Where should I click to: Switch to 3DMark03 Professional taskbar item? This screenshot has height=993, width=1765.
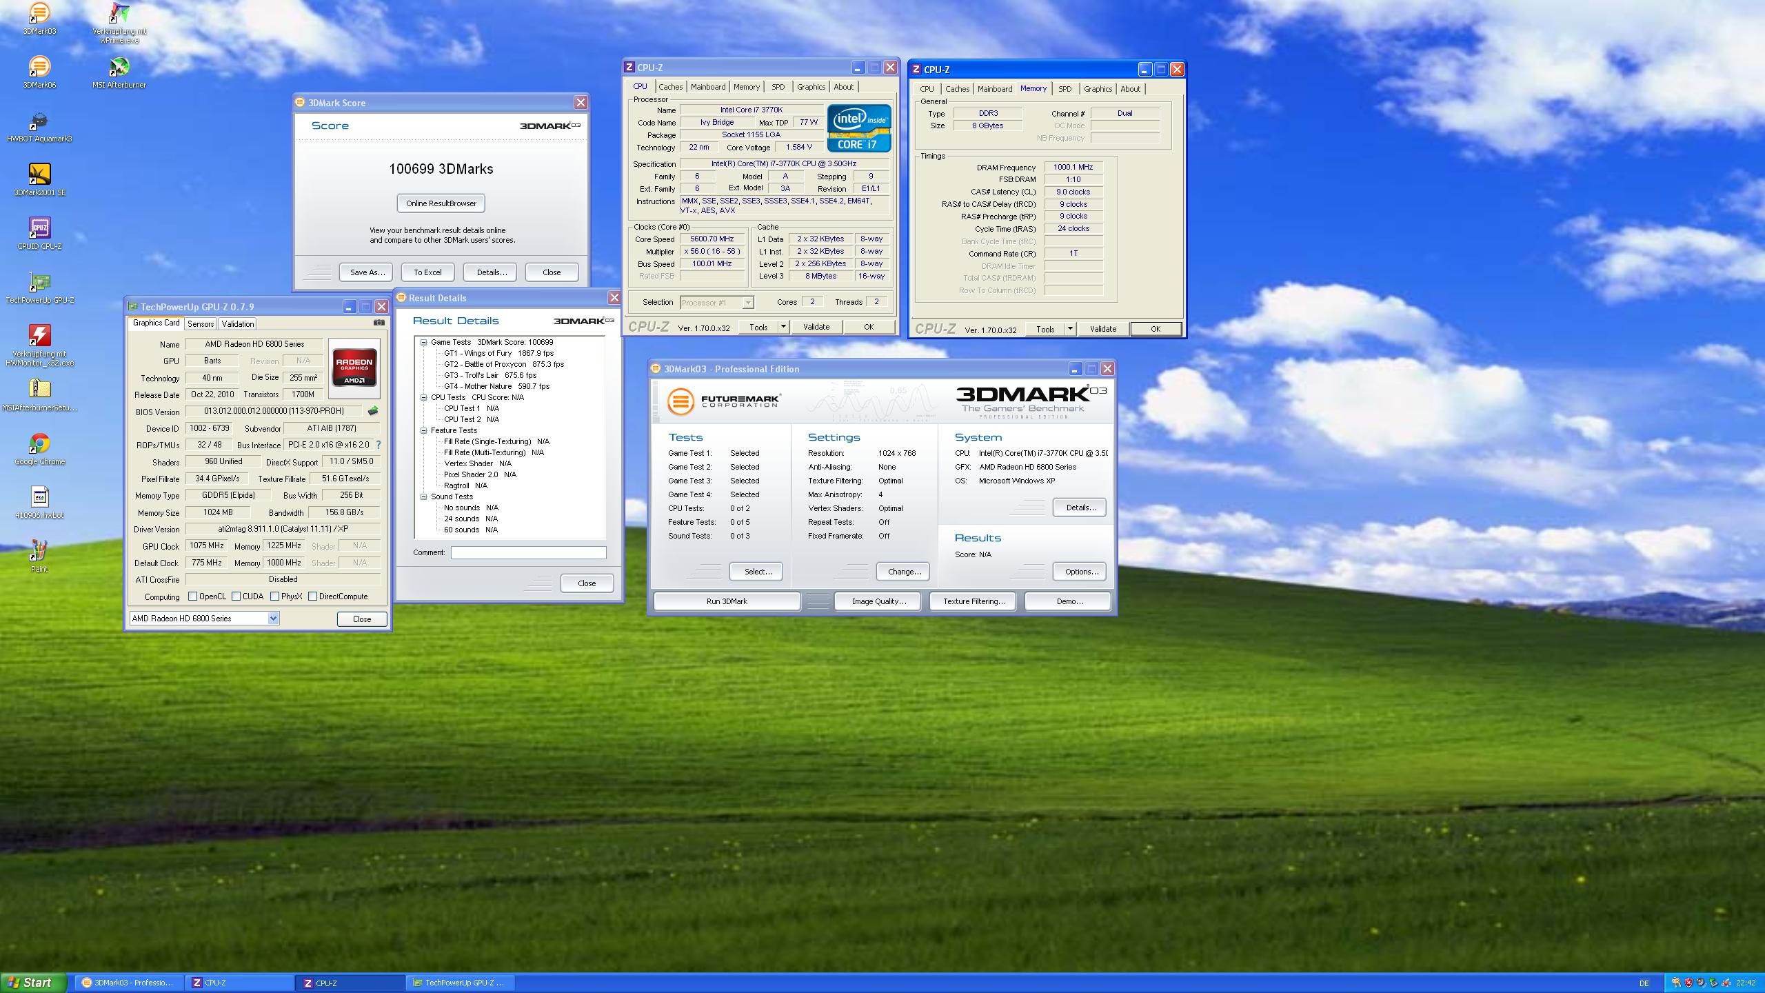coord(129,983)
